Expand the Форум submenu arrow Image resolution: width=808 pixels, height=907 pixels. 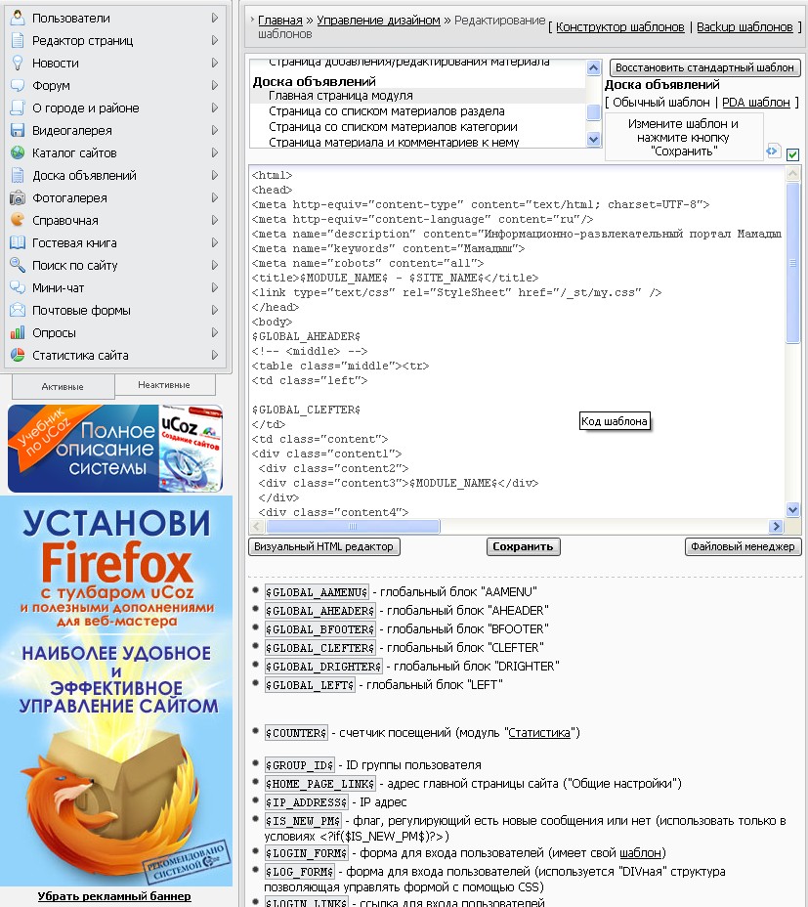tap(215, 85)
